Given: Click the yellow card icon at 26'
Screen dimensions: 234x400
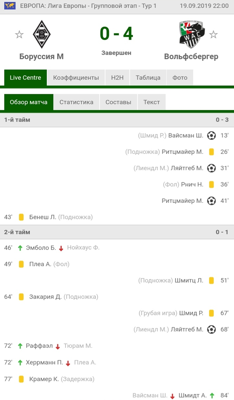Looking at the screenshot, I should pos(211,152).
